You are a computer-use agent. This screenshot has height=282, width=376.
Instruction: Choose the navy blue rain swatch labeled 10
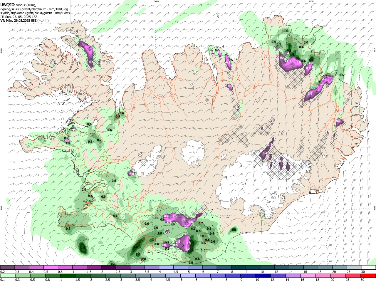(263, 276)
